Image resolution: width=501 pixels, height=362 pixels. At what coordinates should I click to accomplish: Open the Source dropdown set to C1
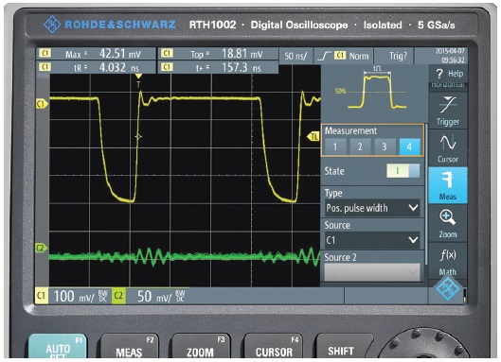point(372,240)
